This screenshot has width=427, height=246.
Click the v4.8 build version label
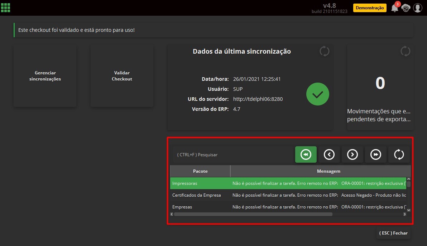330,8
